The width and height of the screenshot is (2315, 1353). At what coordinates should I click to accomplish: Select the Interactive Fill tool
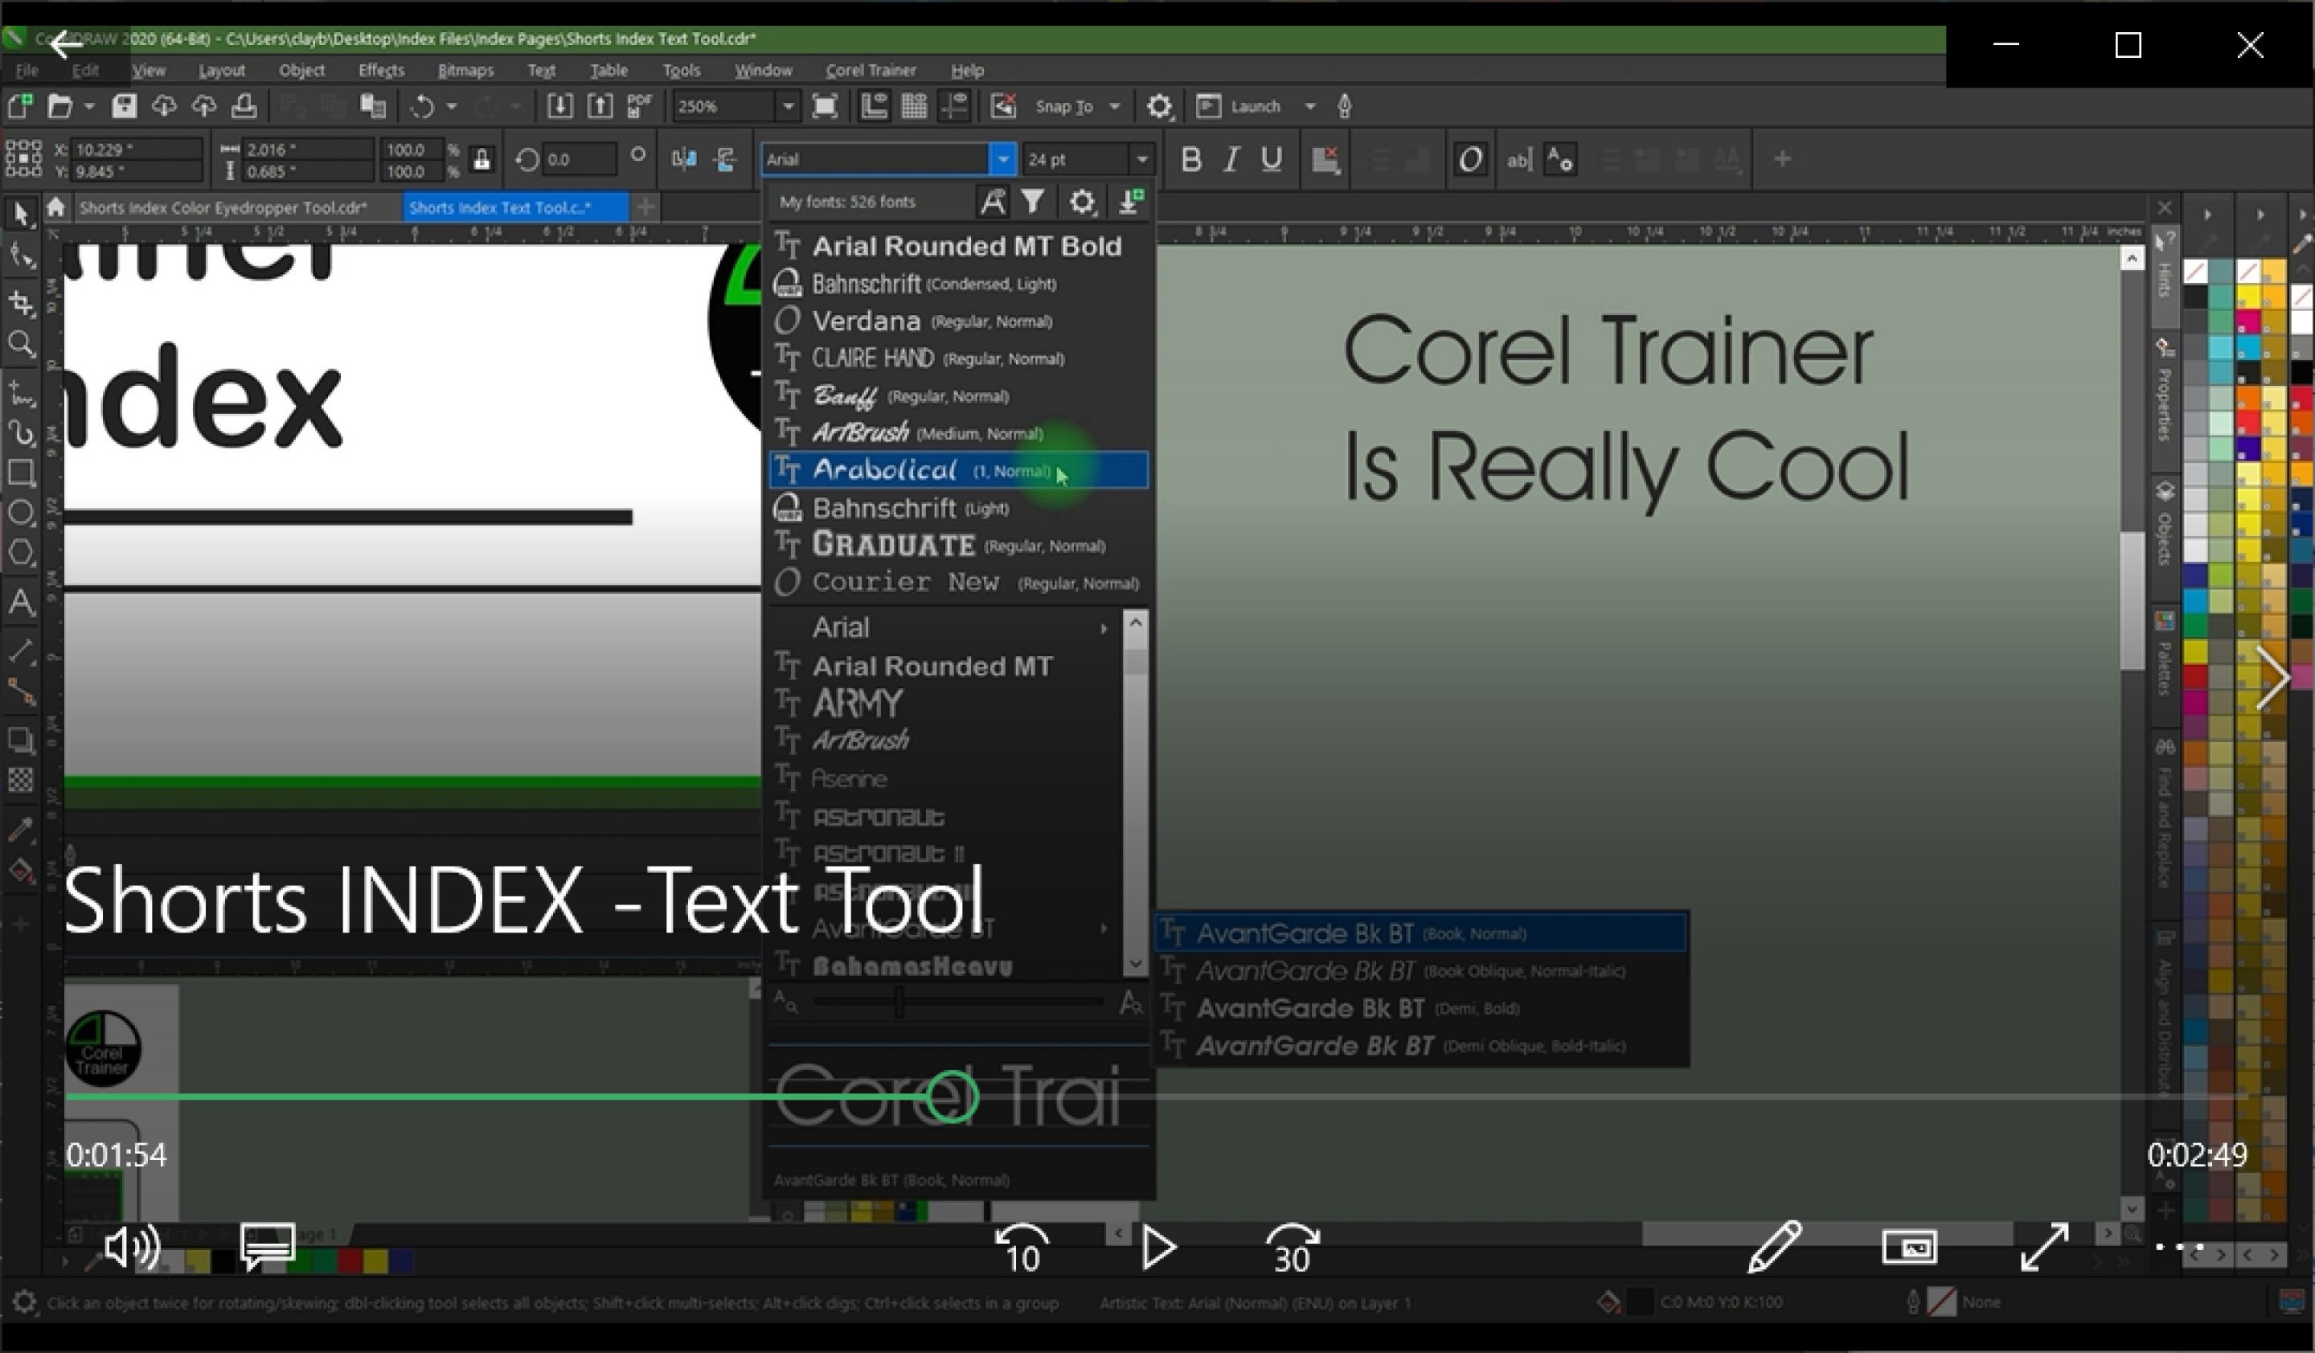(21, 870)
